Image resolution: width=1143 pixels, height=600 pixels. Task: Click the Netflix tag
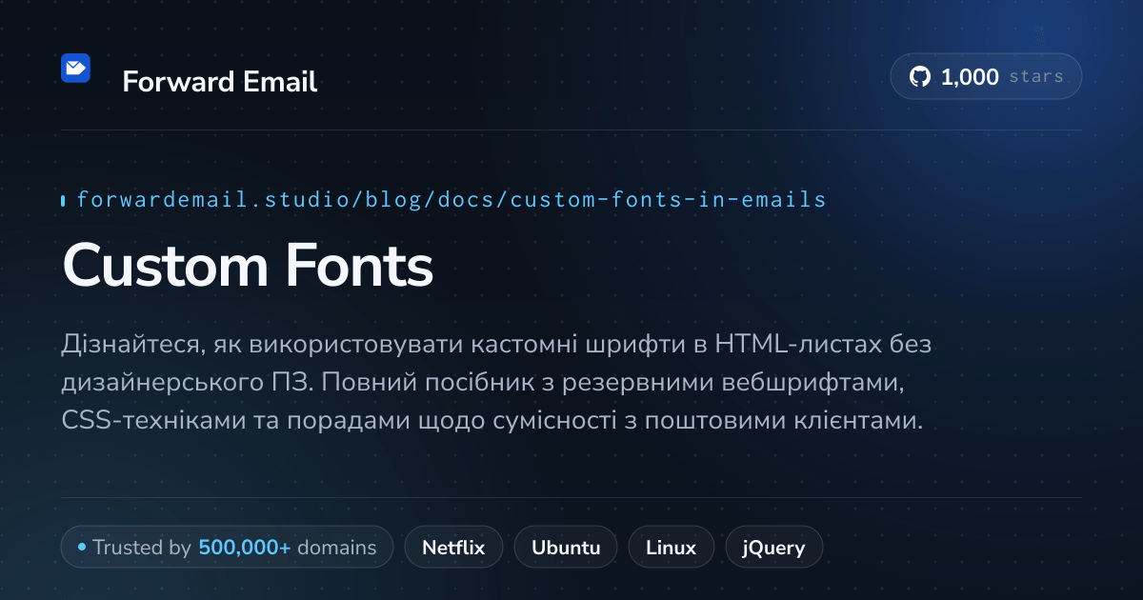pos(453,548)
